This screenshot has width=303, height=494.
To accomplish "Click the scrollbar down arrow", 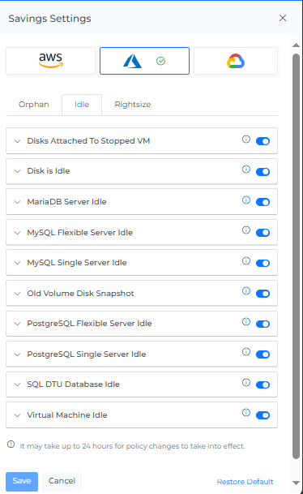I will point(296,483).
